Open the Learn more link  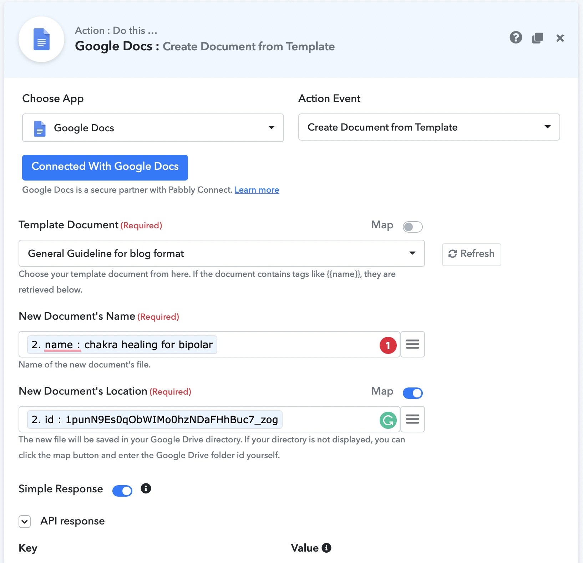click(257, 190)
